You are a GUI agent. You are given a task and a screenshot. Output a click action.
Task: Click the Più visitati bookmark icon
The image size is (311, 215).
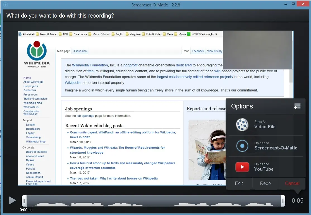20,34
